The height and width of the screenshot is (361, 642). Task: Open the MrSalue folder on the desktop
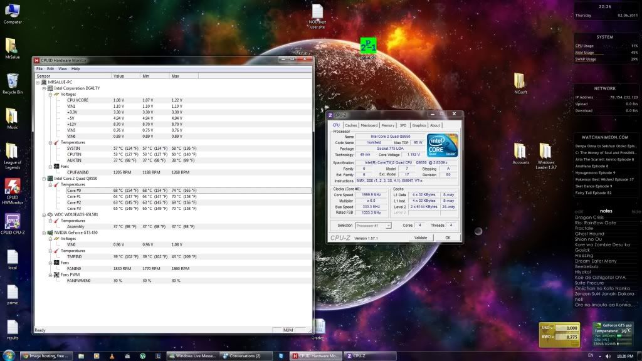click(x=13, y=48)
